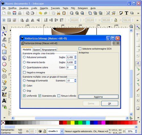Image resolution: width=142 pixels, height=135 pixels.
Task: Redo the last undone action
Action: point(46,13)
